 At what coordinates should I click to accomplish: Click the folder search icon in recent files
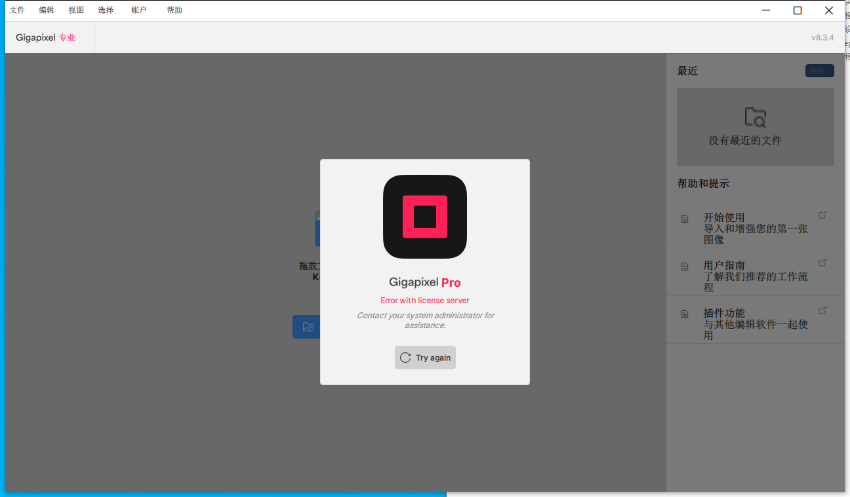755,118
